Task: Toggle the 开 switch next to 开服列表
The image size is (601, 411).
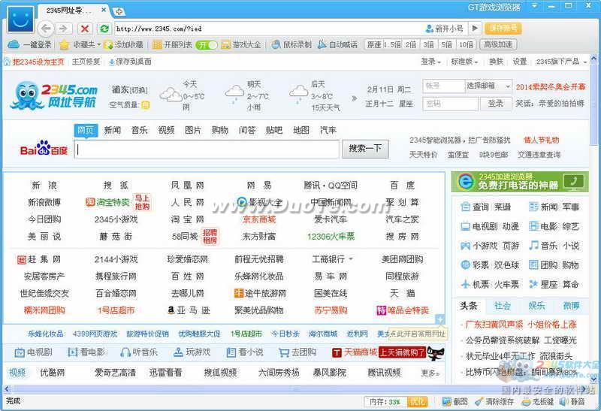Action: tap(206, 45)
